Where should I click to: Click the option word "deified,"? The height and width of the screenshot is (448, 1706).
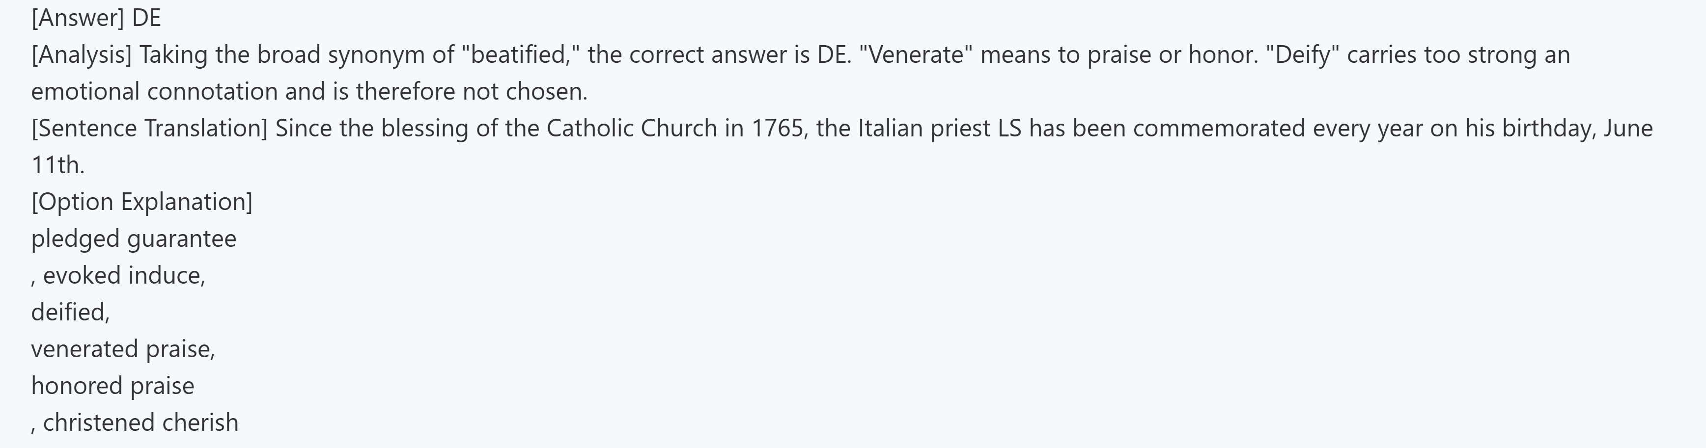[x=70, y=312]
